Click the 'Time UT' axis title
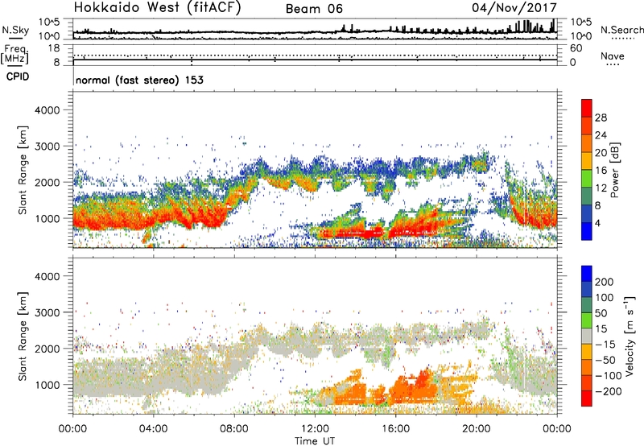 tap(315, 441)
